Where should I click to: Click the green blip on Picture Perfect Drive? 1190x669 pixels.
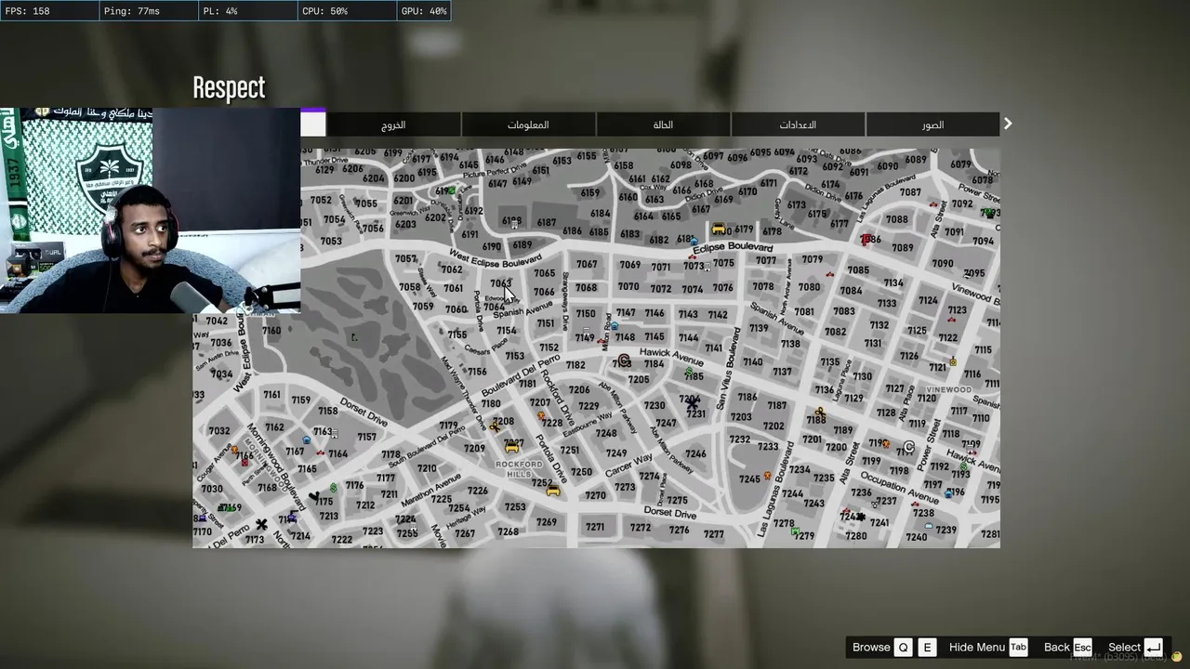[x=452, y=190]
